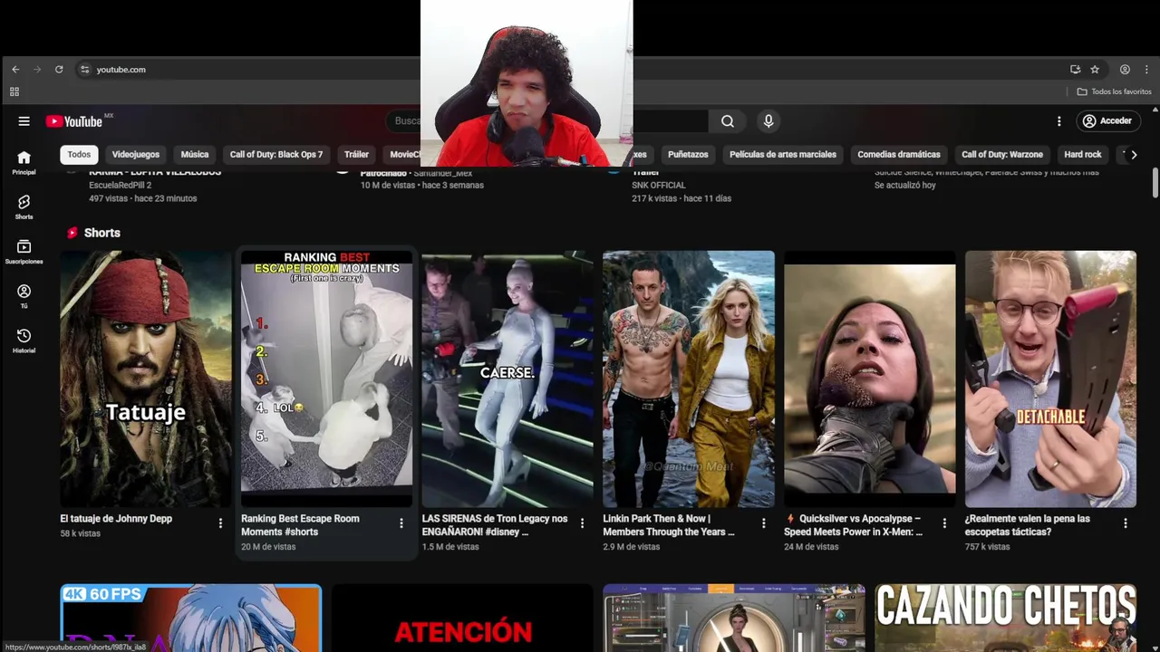The image size is (1160, 652).
Task: Open the apps grid in bookmarks bar
Action: pyautogui.click(x=14, y=91)
